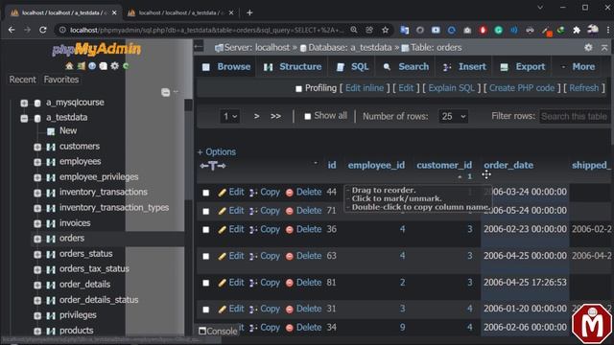Open the customers table structure icon
614x345 pixels.
[51, 147]
